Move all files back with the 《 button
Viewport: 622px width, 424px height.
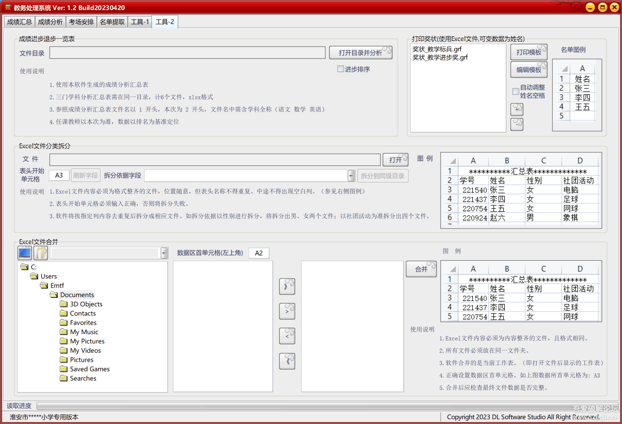[x=287, y=361]
